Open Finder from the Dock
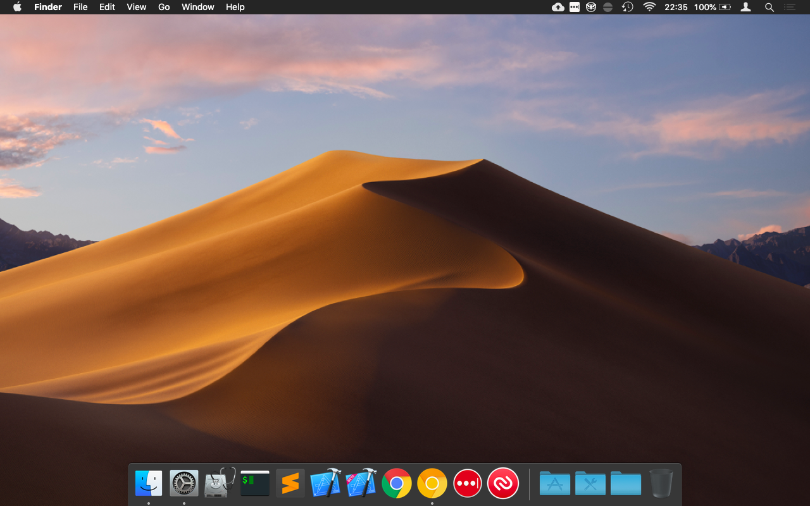Screen dimensions: 810x506 [x=149, y=484]
